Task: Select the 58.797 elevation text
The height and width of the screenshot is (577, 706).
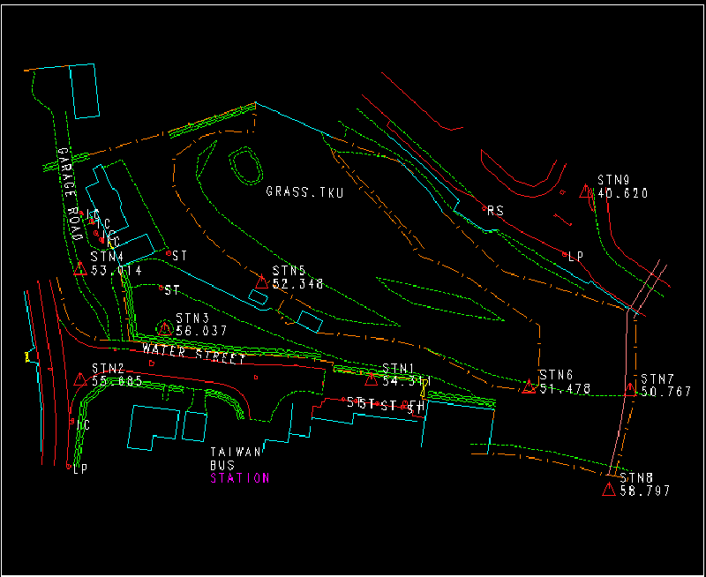Action: pos(643,491)
